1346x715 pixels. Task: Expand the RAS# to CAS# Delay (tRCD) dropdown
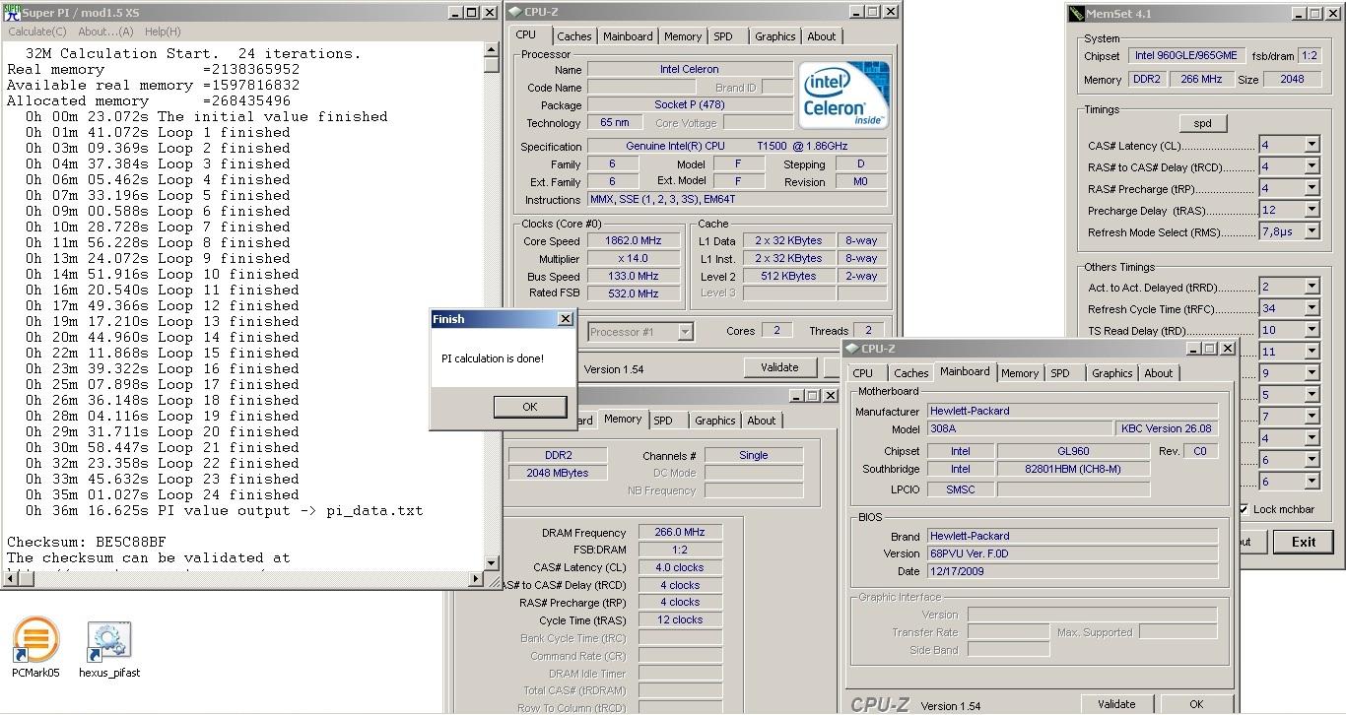pyautogui.click(x=1311, y=166)
